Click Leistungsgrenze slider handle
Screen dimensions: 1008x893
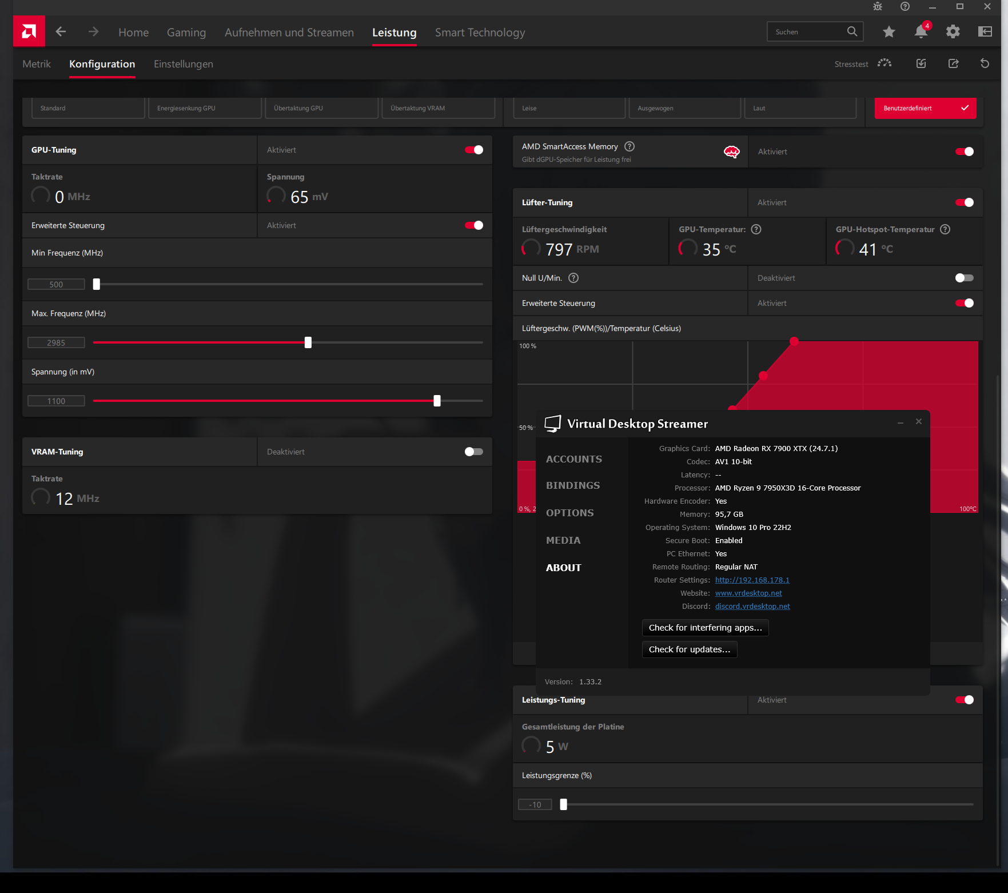pyautogui.click(x=564, y=804)
